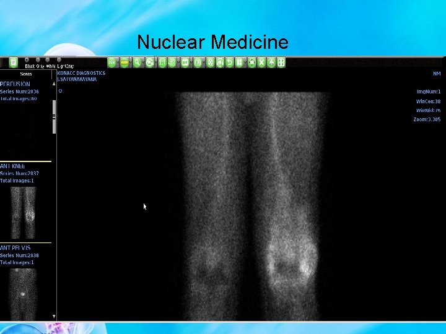Click the 'Series Num:2038' text
Screen dimensions: 446x334
[19, 255]
